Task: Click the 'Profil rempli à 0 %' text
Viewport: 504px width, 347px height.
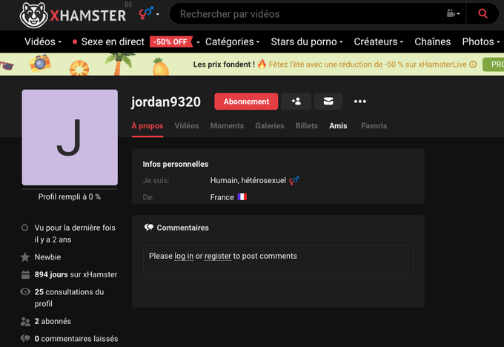Action: point(70,196)
